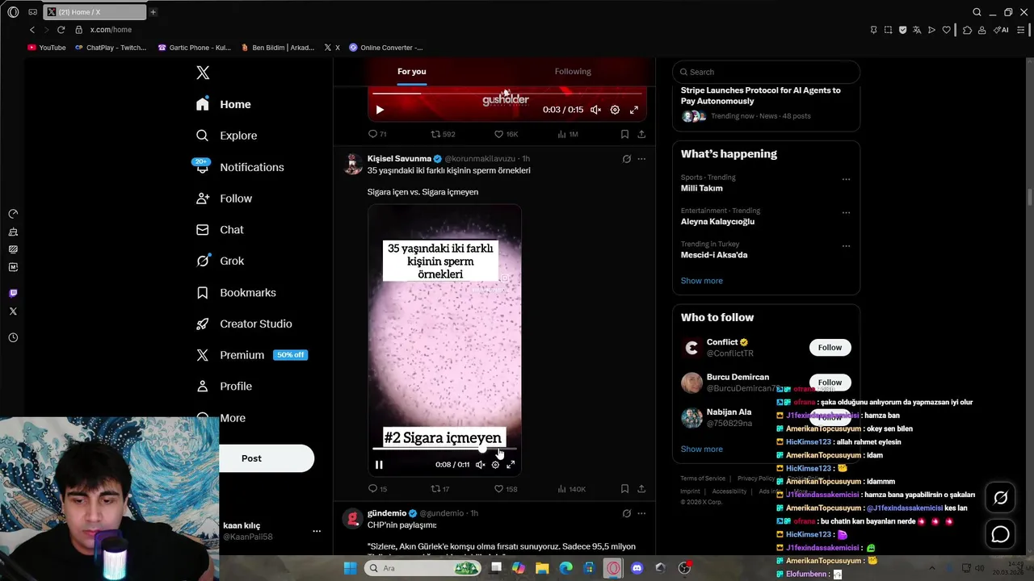The image size is (1034, 581).
Task: Repost the post with 592 reposts
Action: point(443,134)
